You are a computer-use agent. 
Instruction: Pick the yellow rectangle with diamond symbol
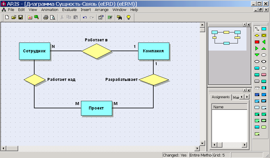pyautogui.click(x=264, y=35)
